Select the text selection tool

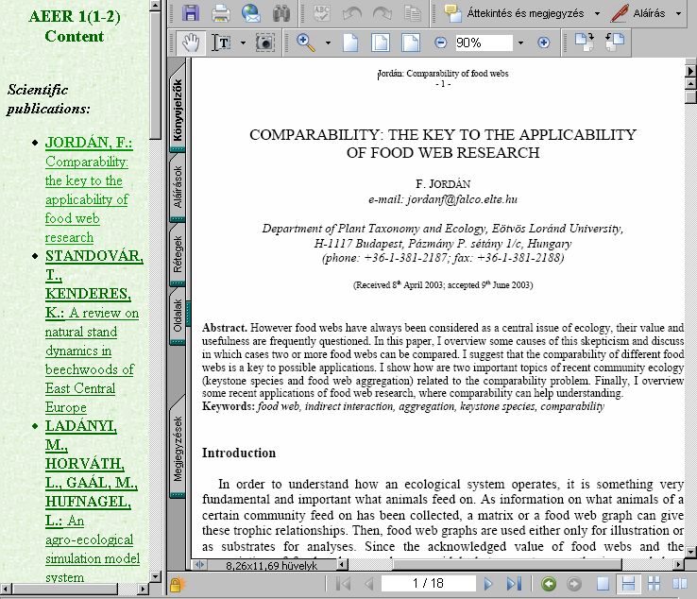tap(221, 43)
